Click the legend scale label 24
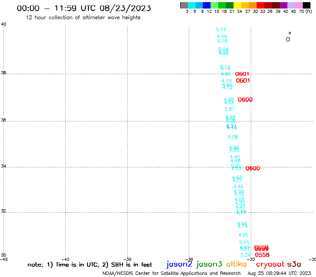 click(240, 12)
